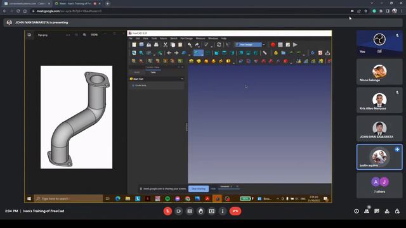Click FreeCAD copy icon
This screenshot has width=406, height=228.
pos(173,45)
